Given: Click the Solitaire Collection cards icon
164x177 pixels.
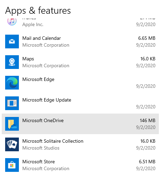Looking at the screenshot, I should [x=12, y=144].
